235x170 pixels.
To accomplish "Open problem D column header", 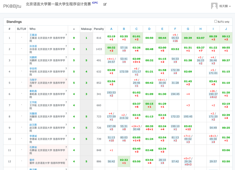I will tap(149, 29).
